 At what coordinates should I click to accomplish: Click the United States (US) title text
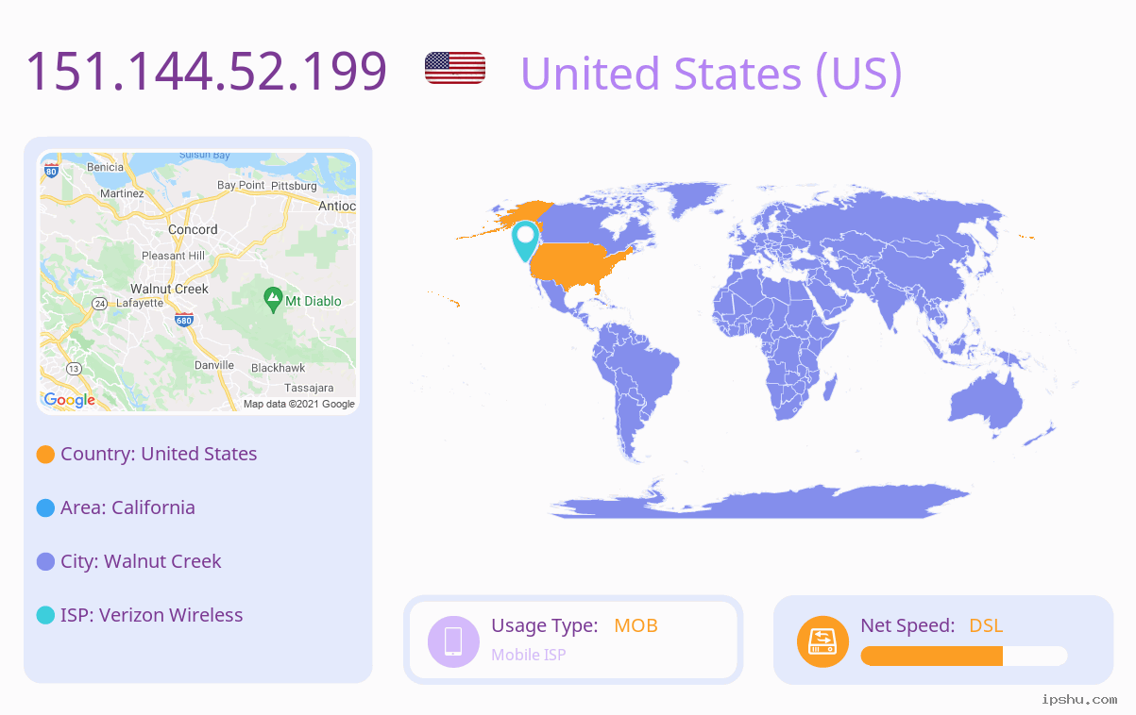coord(711,73)
